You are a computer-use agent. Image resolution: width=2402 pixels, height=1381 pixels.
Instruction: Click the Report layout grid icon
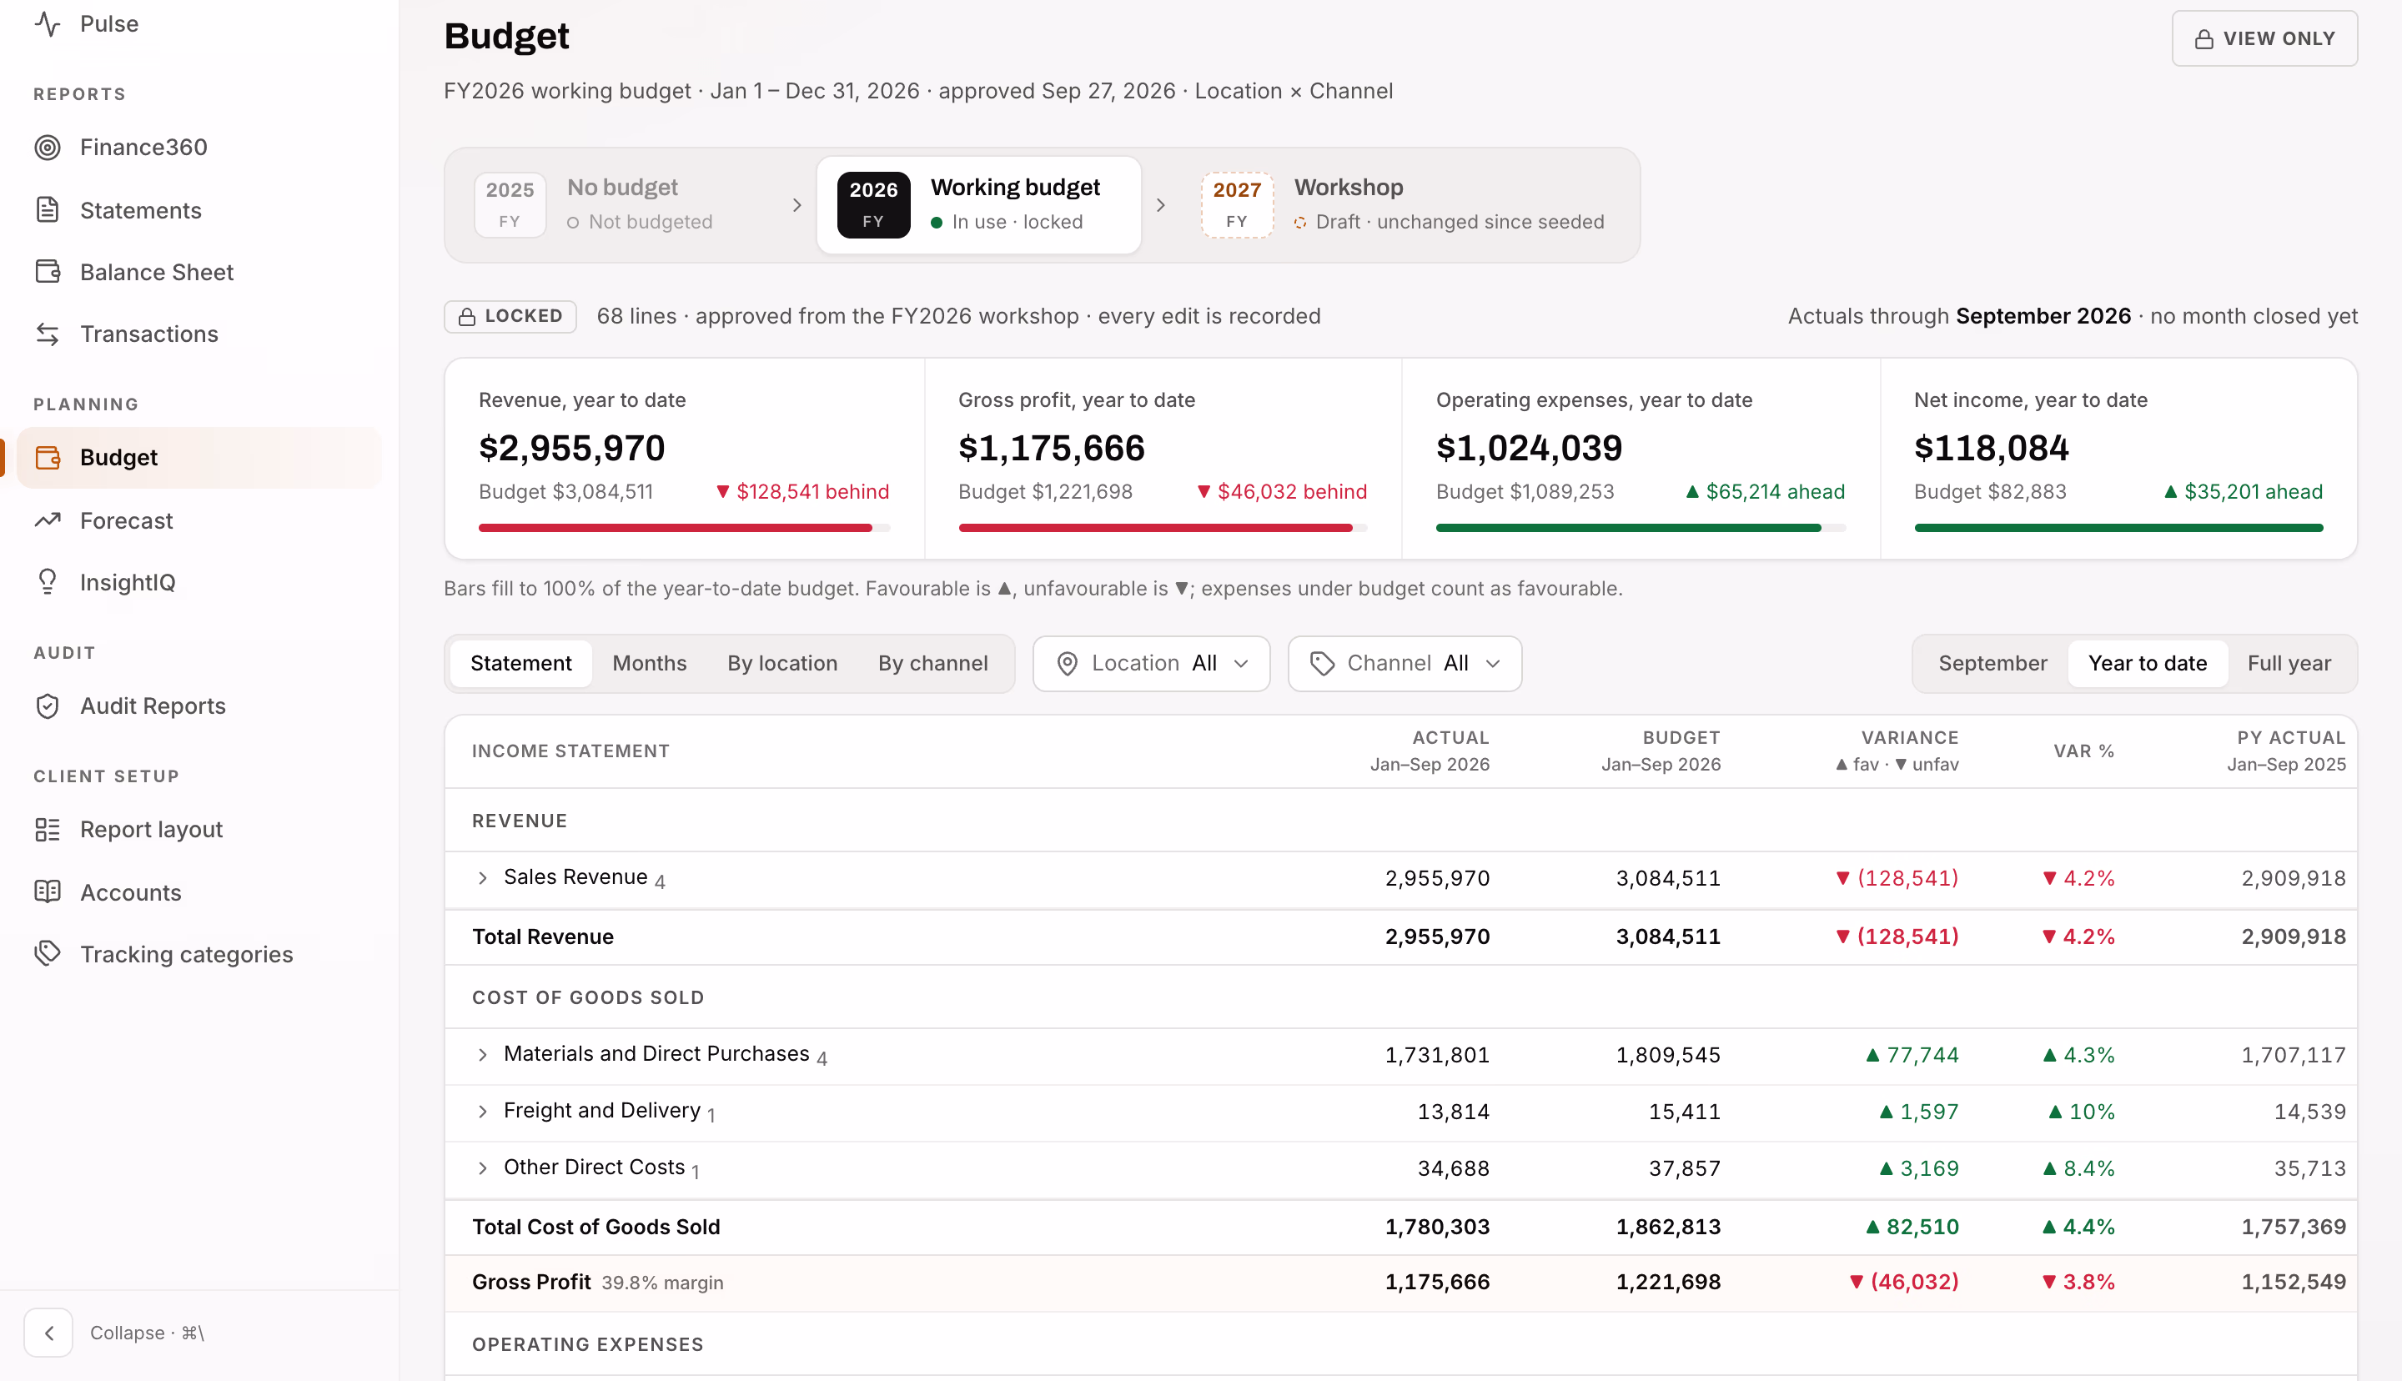tap(48, 829)
